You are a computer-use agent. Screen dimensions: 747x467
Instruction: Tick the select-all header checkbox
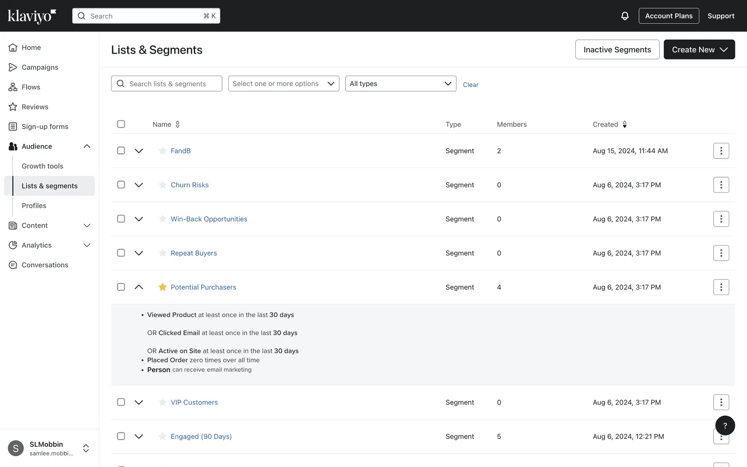coord(121,124)
